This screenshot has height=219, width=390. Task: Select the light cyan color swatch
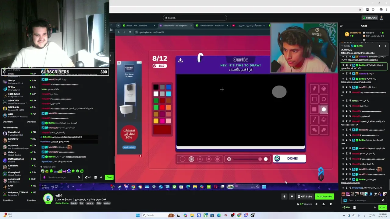coord(168,94)
